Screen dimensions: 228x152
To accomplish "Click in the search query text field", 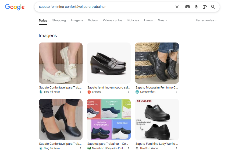I will (x=105, y=7).
